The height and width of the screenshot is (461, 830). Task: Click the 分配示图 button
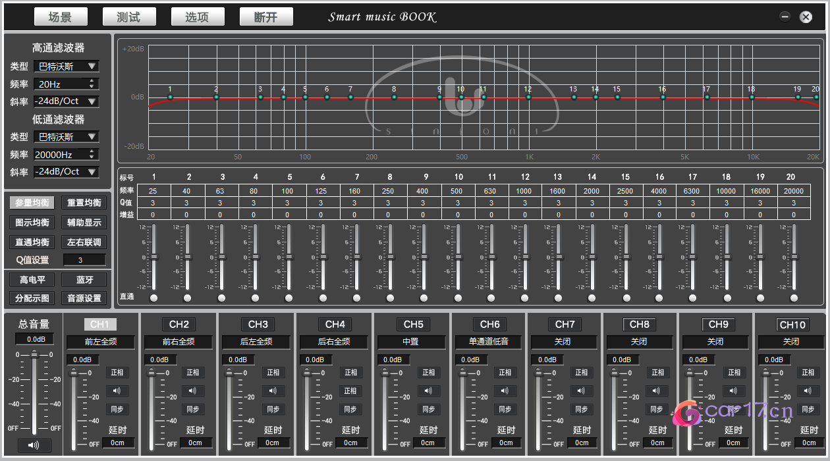32,298
